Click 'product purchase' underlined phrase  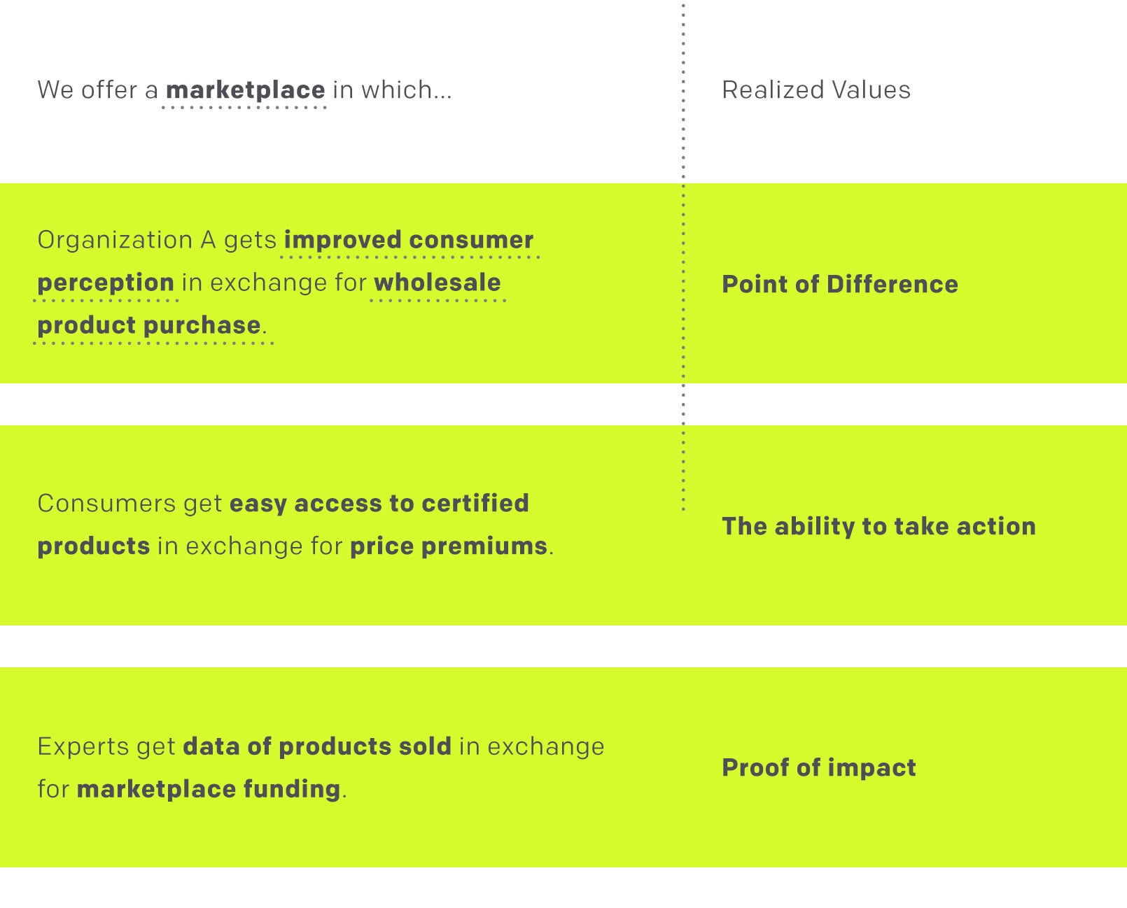(x=149, y=325)
